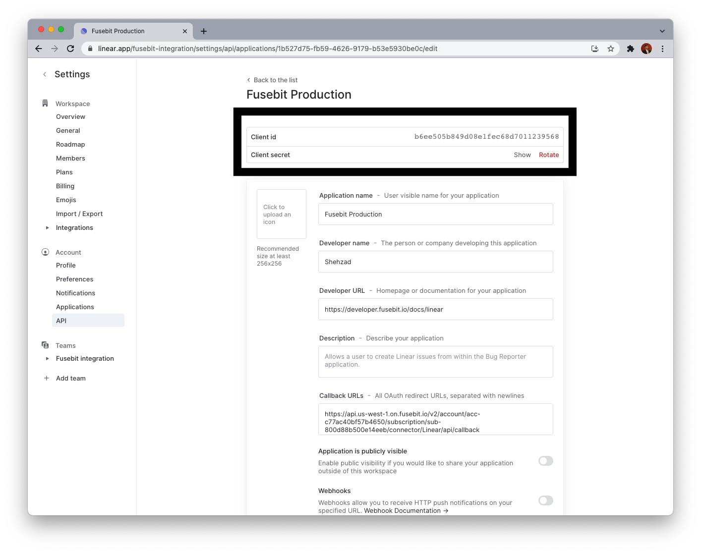This screenshot has width=701, height=552.
Task: Open Notifications settings
Action: tap(75, 293)
